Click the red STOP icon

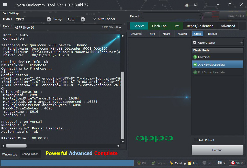pyautogui.click(x=233, y=163)
